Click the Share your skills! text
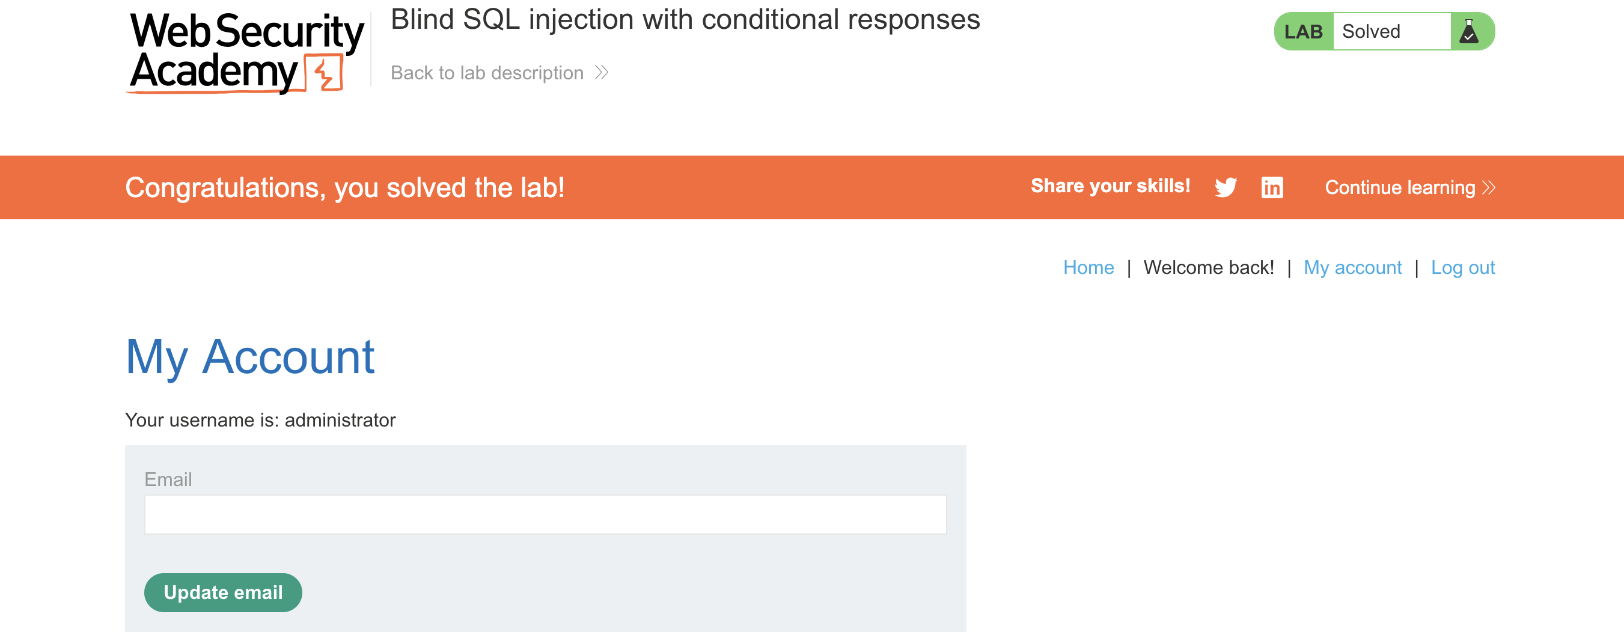Viewport: 1624px width, 632px height. [x=1110, y=186]
